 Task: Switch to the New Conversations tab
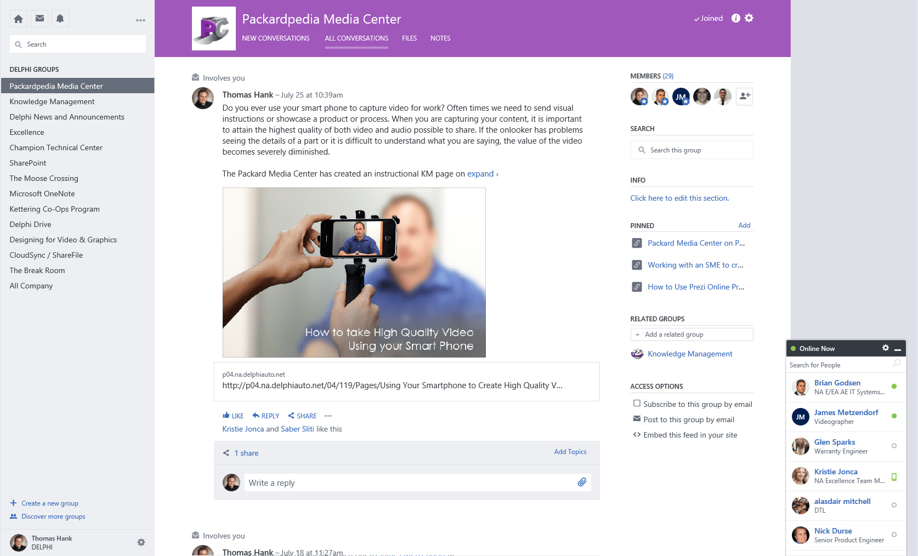[x=276, y=38]
